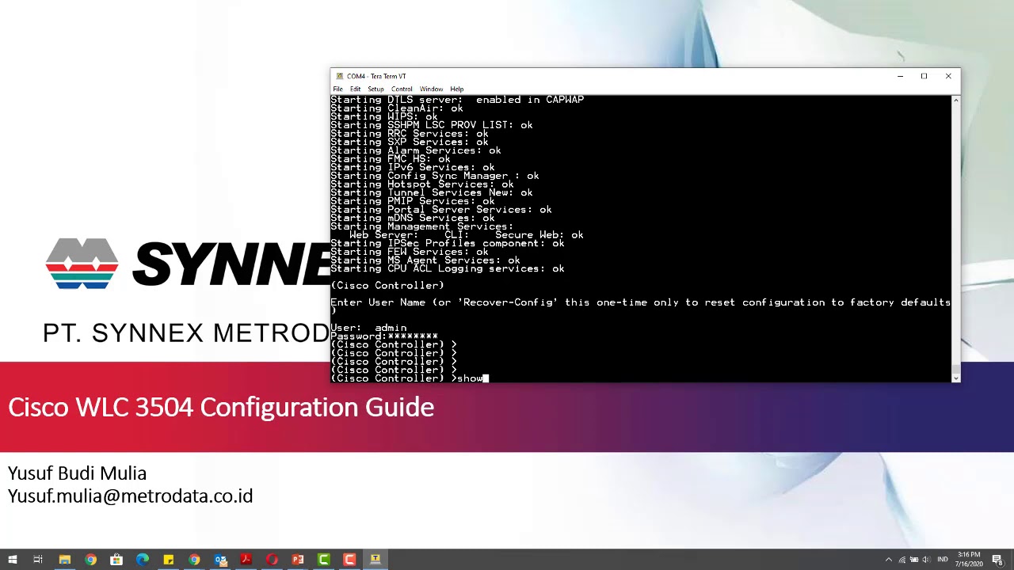Open File Explorer from the taskbar
The width and height of the screenshot is (1014, 570).
tap(65, 560)
